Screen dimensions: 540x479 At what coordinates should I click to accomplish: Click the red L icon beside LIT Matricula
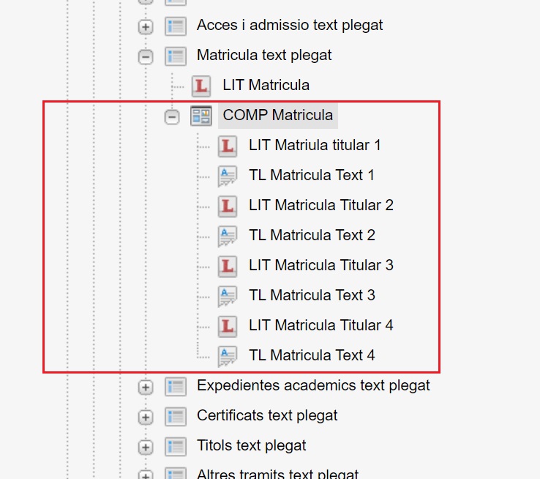click(201, 86)
